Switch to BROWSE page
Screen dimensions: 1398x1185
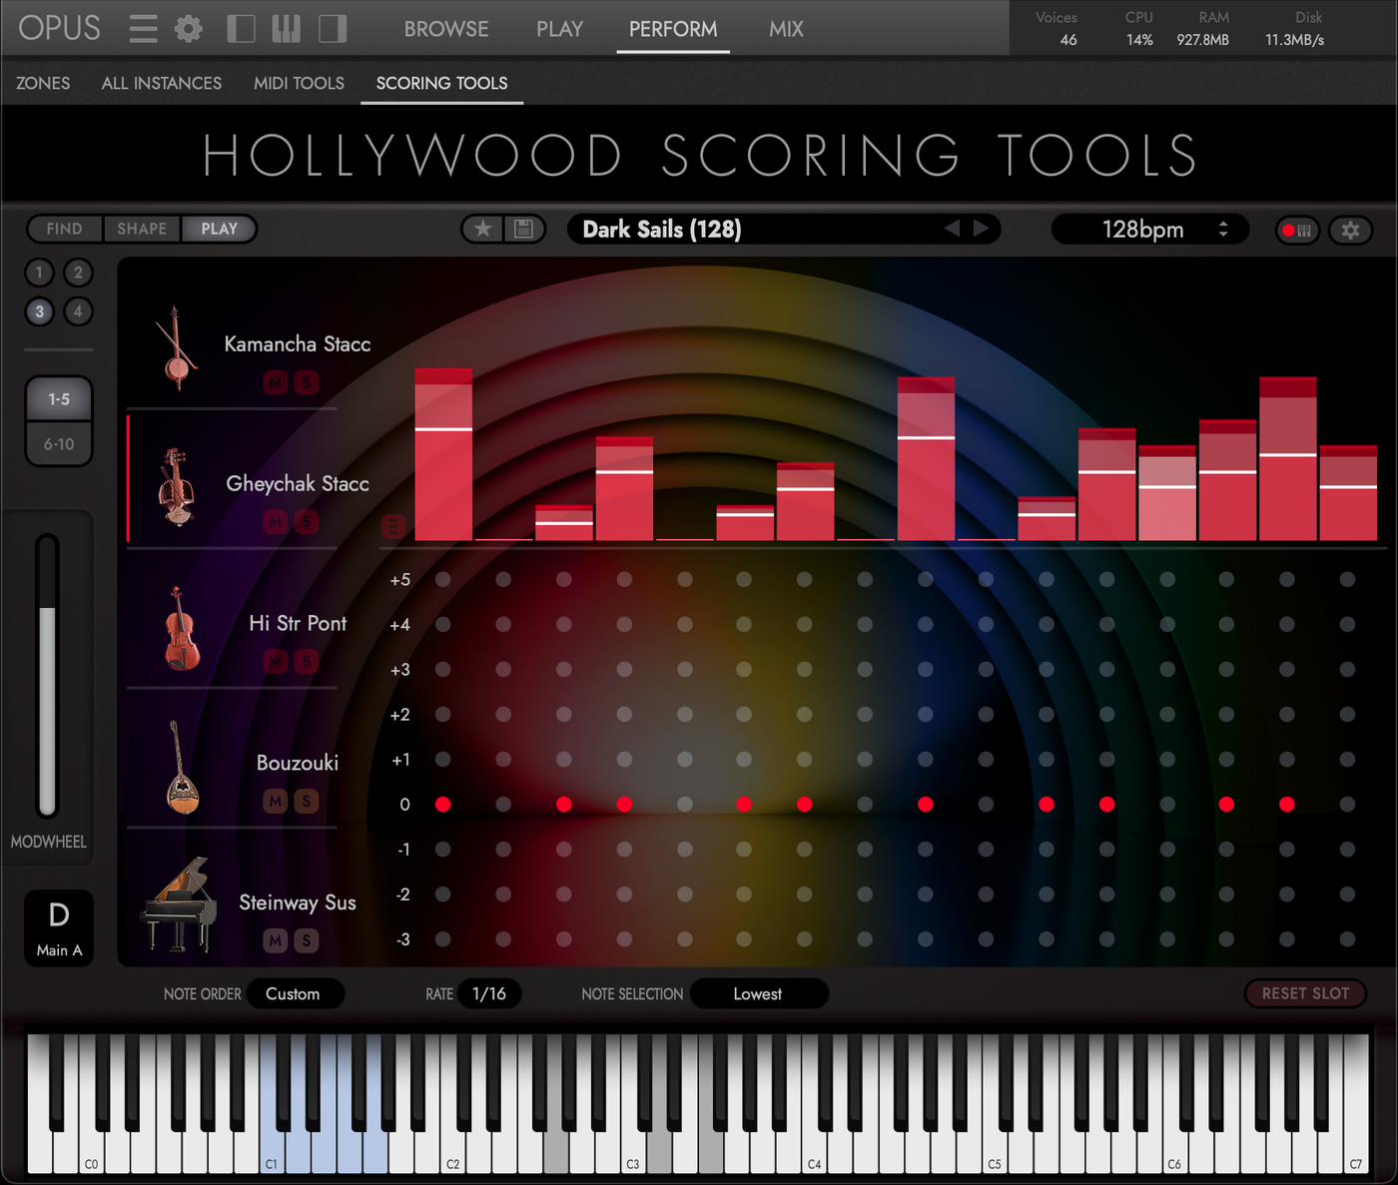coord(446,29)
